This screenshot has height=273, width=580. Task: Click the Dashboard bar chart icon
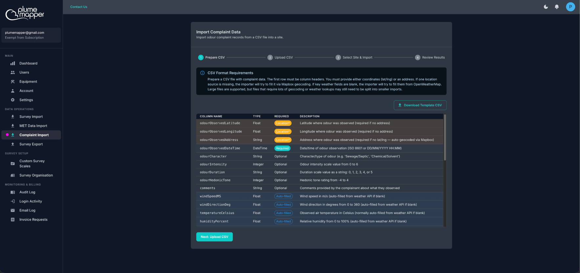pos(13,63)
